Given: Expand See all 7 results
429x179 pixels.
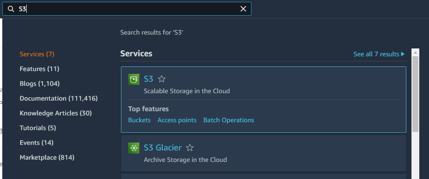Looking at the screenshot, I should pyautogui.click(x=379, y=54).
